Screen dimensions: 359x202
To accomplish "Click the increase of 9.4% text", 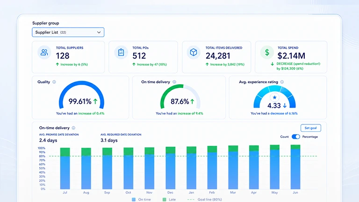I will [x=190, y=113].
